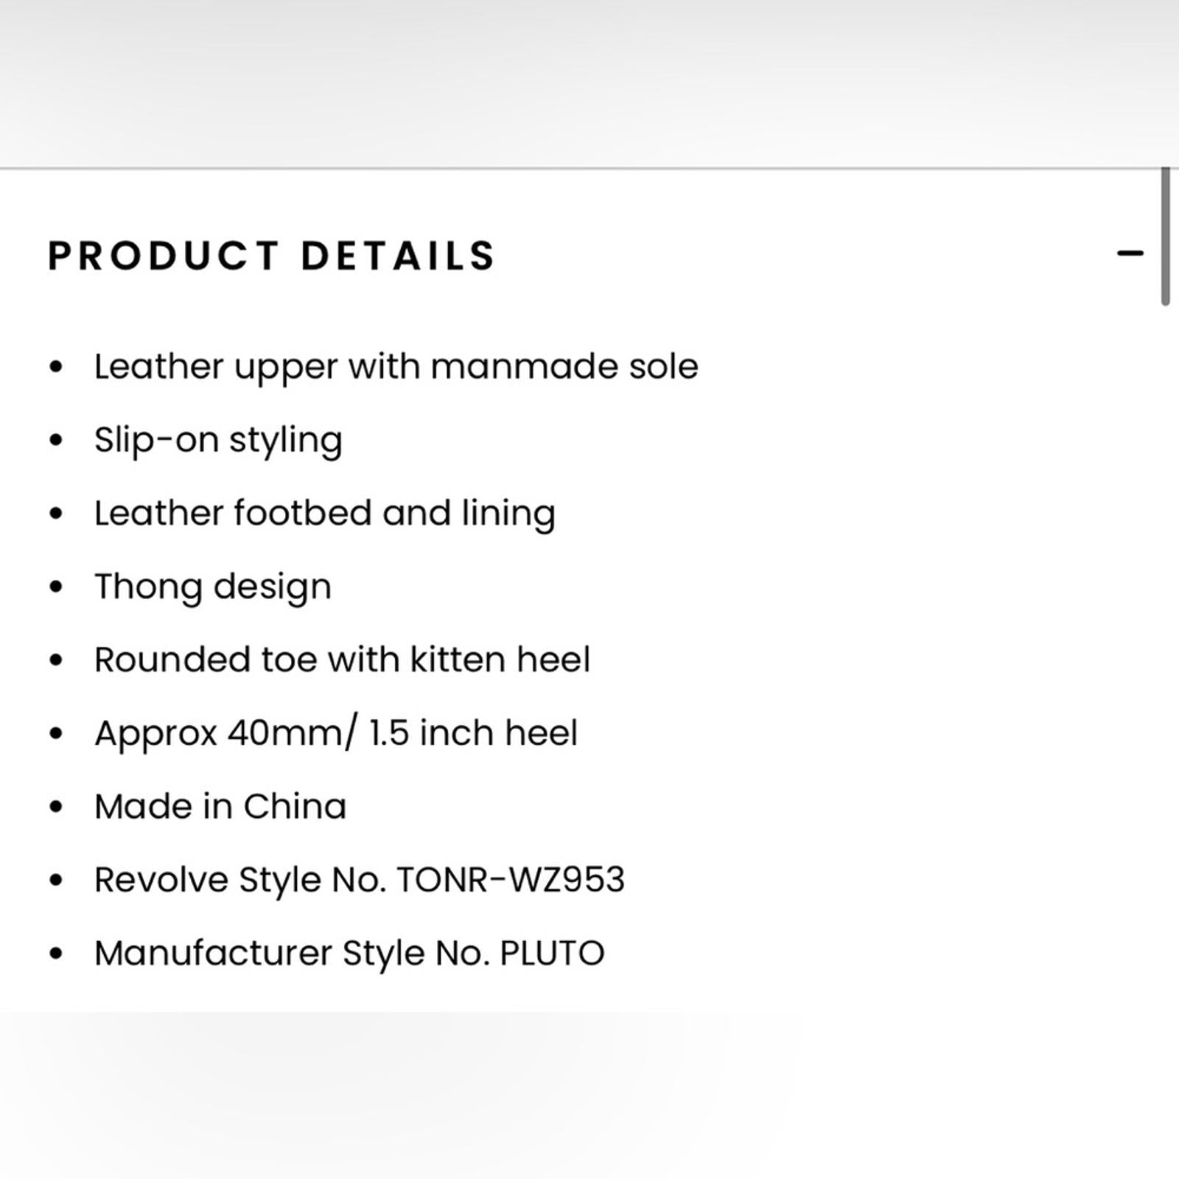The width and height of the screenshot is (1179, 1179).
Task: Click the PRODUCT DETAILS section heading
Action: click(271, 256)
